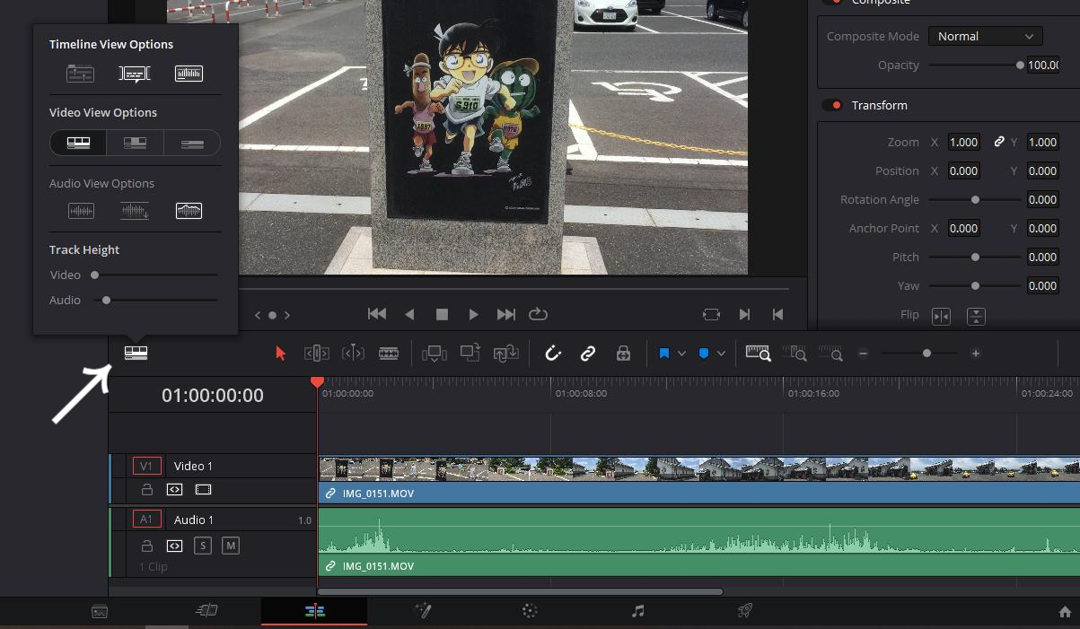This screenshot has width=1080, height=629.
Task: Toggle the Loop playback button
Action: tap(538, 314)
